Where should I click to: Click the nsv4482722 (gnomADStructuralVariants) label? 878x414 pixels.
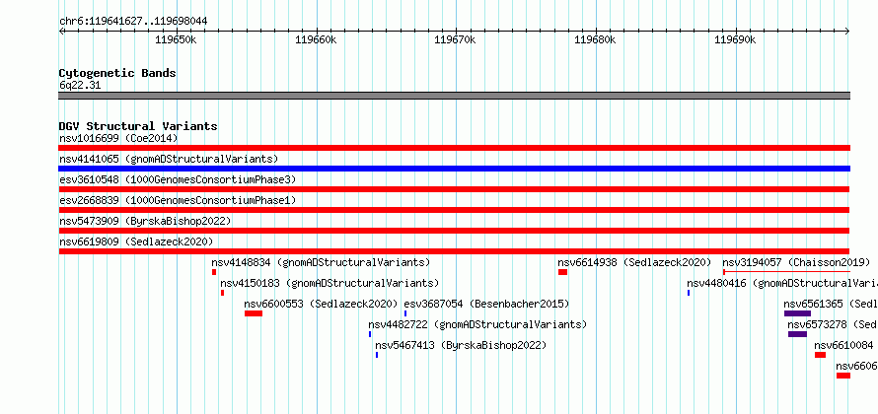coord(477,324)
